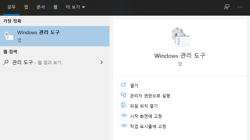Click the Windows 관리 도구 title in preview pane
250x140 pixels.
[180, 56]
